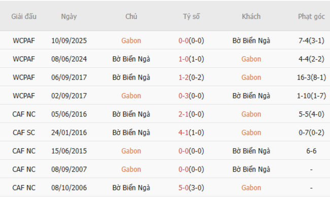This screenshot has height=204, width=330.
Task: Click Bờ Biển Ngà in the 08/06/2024 row
Action: (x=131, y=59)
